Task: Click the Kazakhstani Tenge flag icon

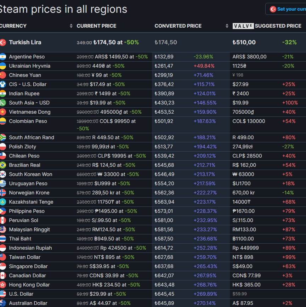Action: [x=3, y=202]
